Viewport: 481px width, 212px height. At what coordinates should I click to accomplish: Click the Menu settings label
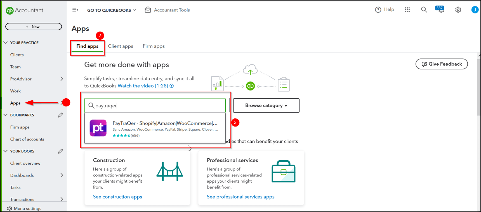point(28,208)
